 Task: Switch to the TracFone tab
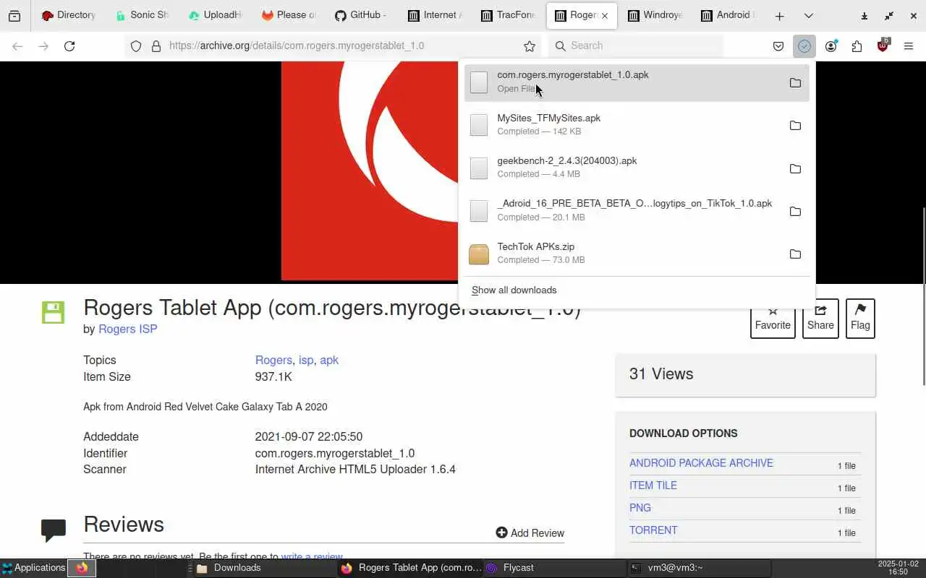(x=508, y=15)
